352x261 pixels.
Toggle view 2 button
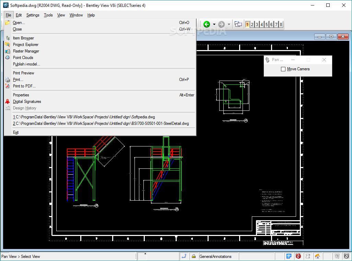tap(252, 24)
